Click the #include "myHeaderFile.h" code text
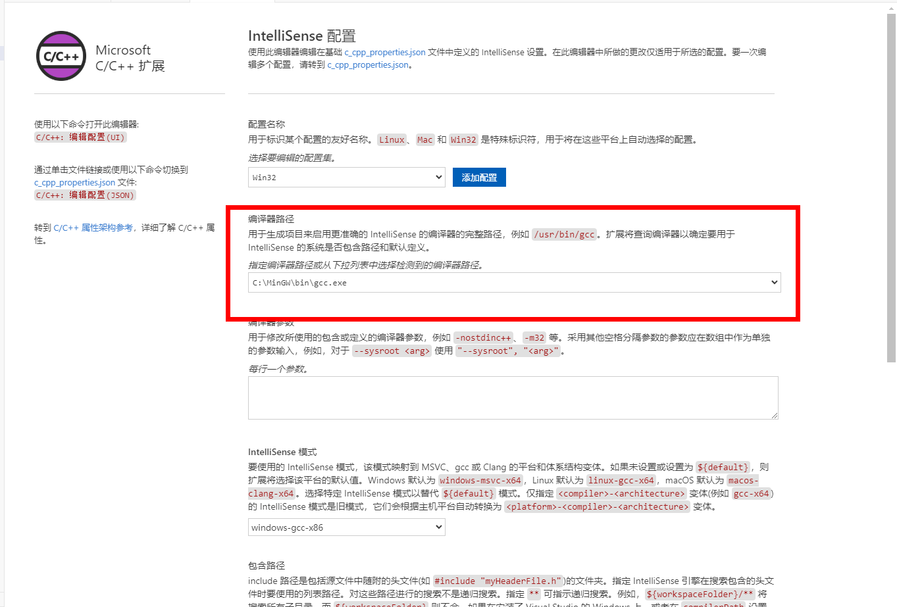The height and width of the screenshot is (607, 897). (x=498, y=581)
